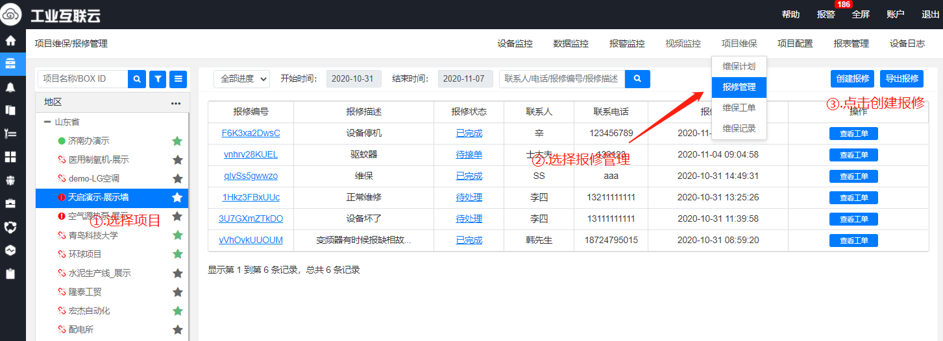Open 帮助 in the top bar
The height and width of the screenshot is (341, 943).
790,14
